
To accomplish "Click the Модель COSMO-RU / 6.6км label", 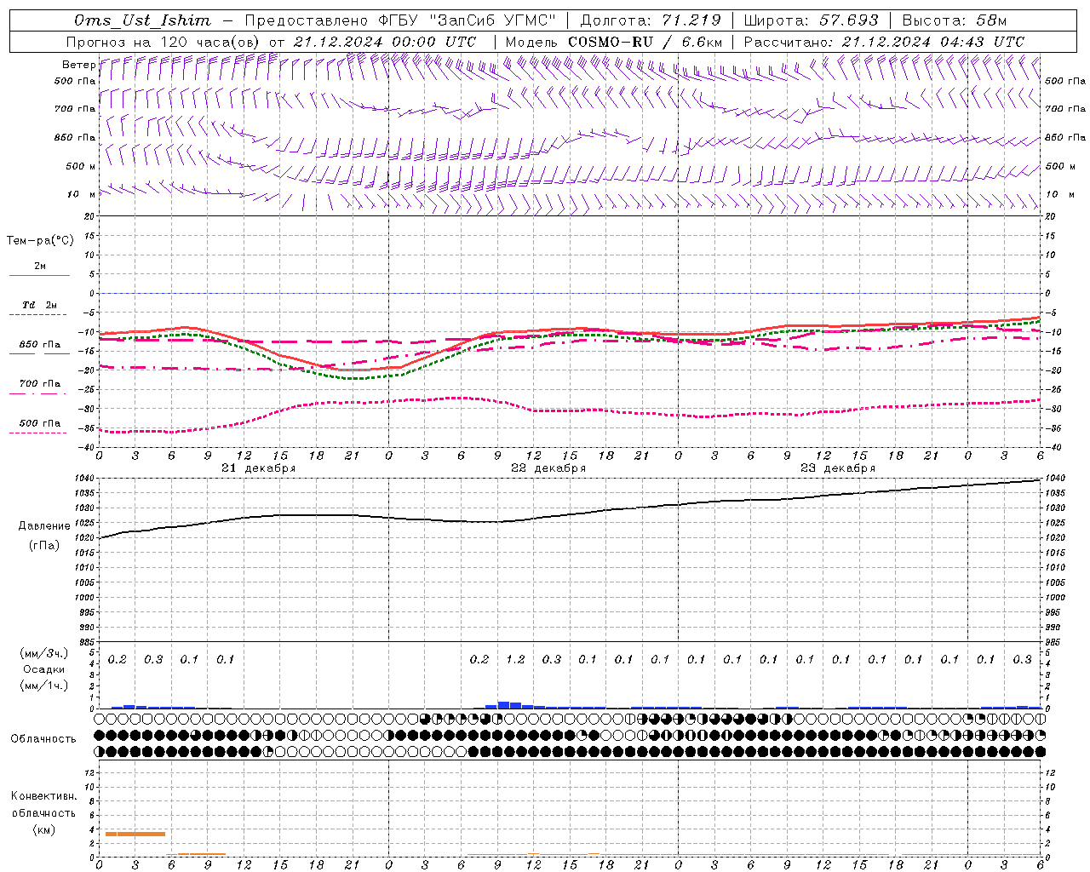I will pos(614,42).
